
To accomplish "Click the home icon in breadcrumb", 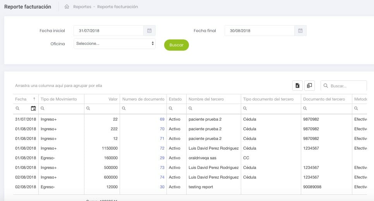I will pyautogui.click(x=67, y=7).
